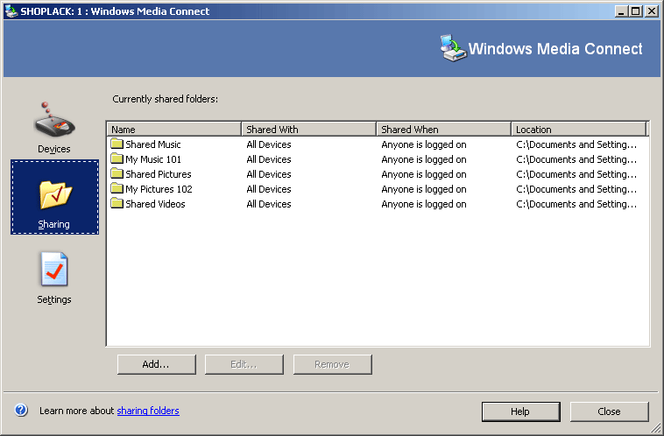The width and height of the screenshot is (664, 436).
Task: Follow the sharing folders link
Action: pos(148,411)
